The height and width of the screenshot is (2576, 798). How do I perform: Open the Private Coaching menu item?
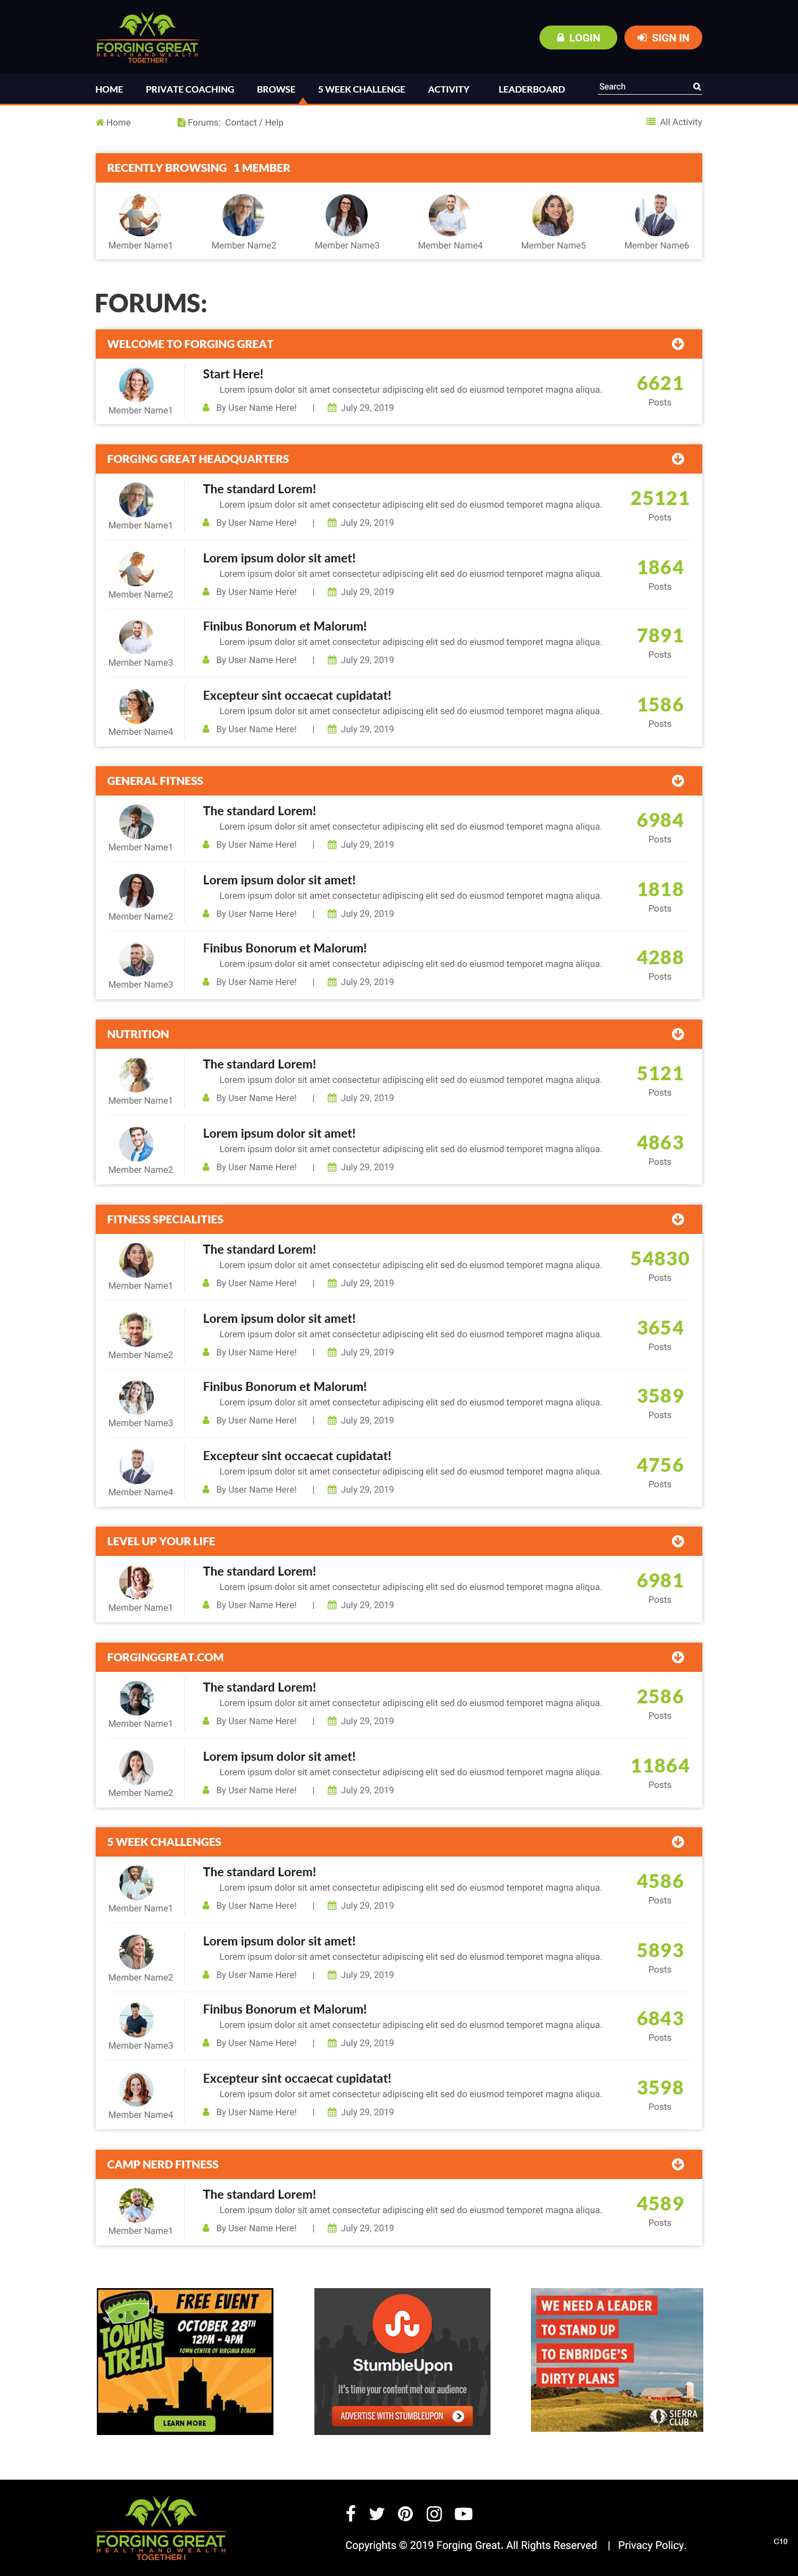point(190,90)
